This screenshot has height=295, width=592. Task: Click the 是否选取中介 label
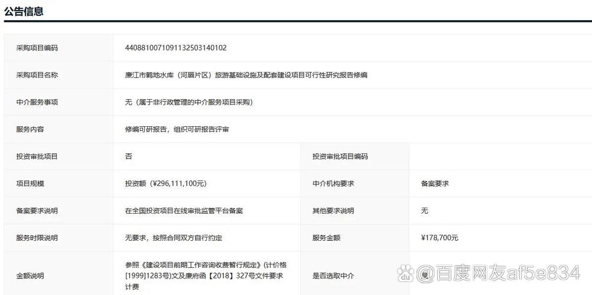[333, 276]
